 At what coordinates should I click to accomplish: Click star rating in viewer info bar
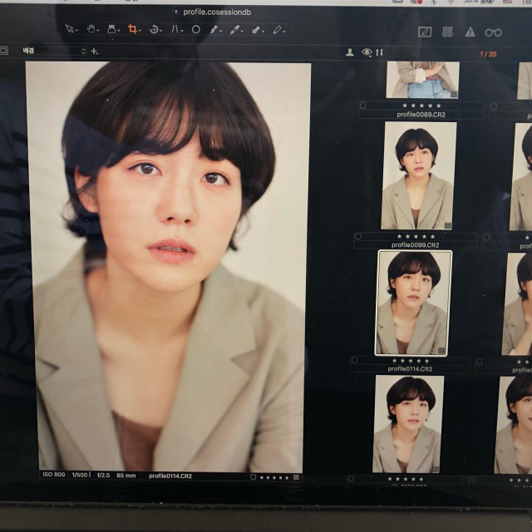point(274,477)
